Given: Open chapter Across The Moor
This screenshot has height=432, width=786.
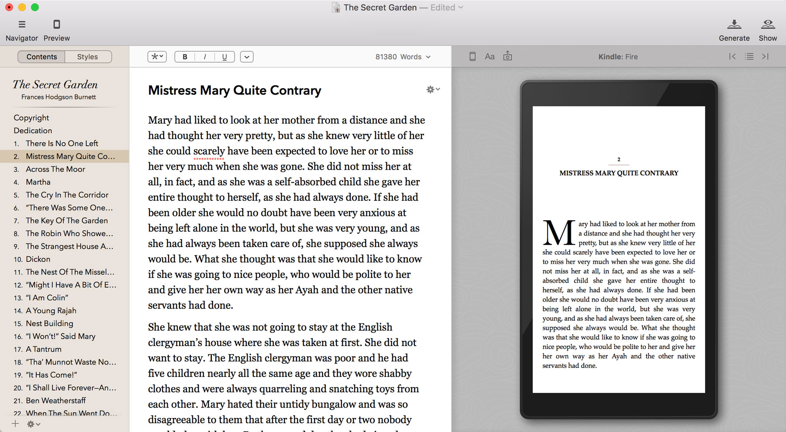Looking at the screenshot, I should [55, 169].
